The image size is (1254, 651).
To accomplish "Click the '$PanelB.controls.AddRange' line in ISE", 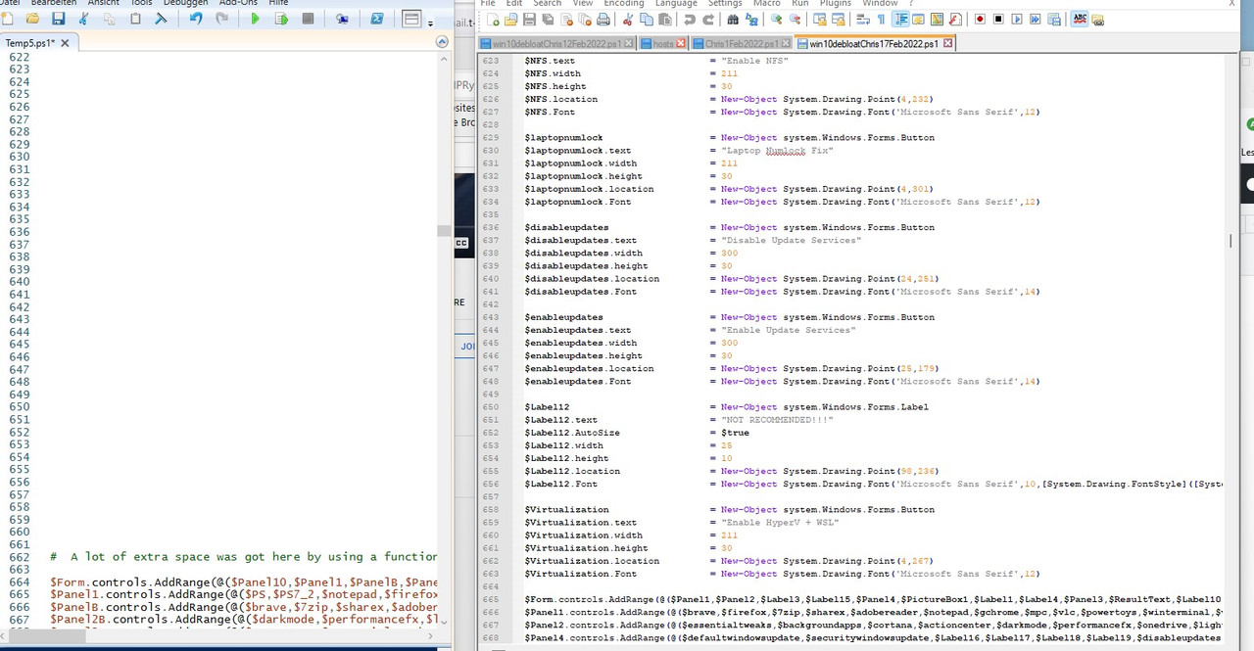I will click(245, 608).
